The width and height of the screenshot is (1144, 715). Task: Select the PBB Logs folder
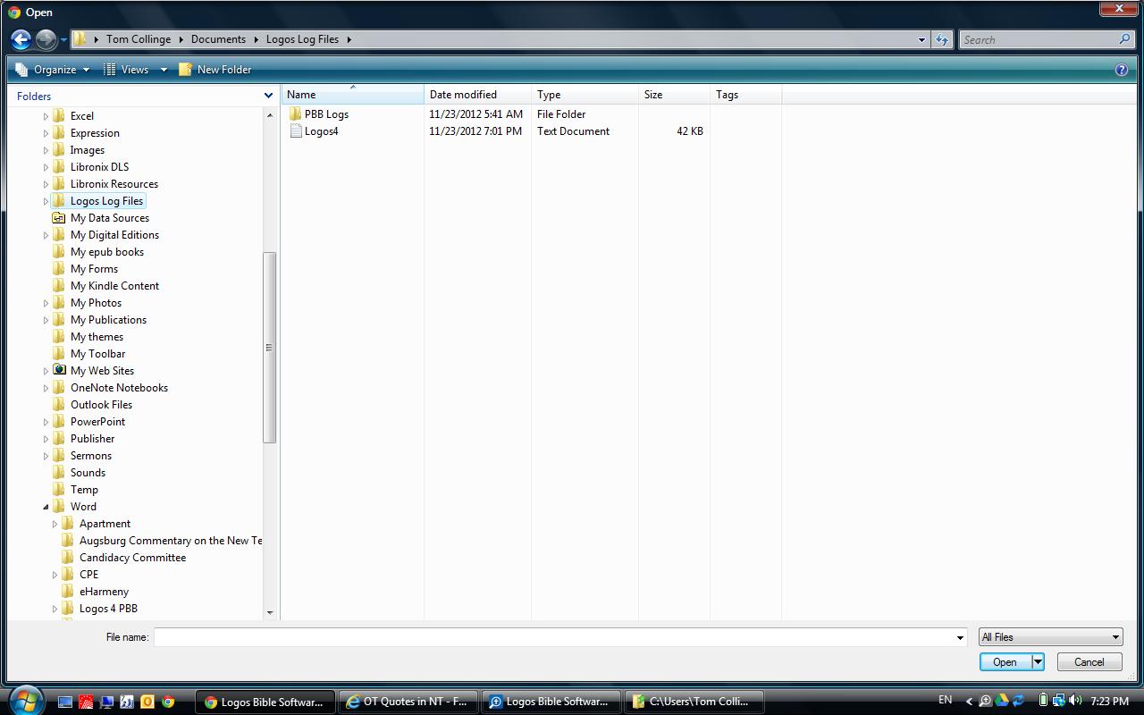[x=326, y=114]
